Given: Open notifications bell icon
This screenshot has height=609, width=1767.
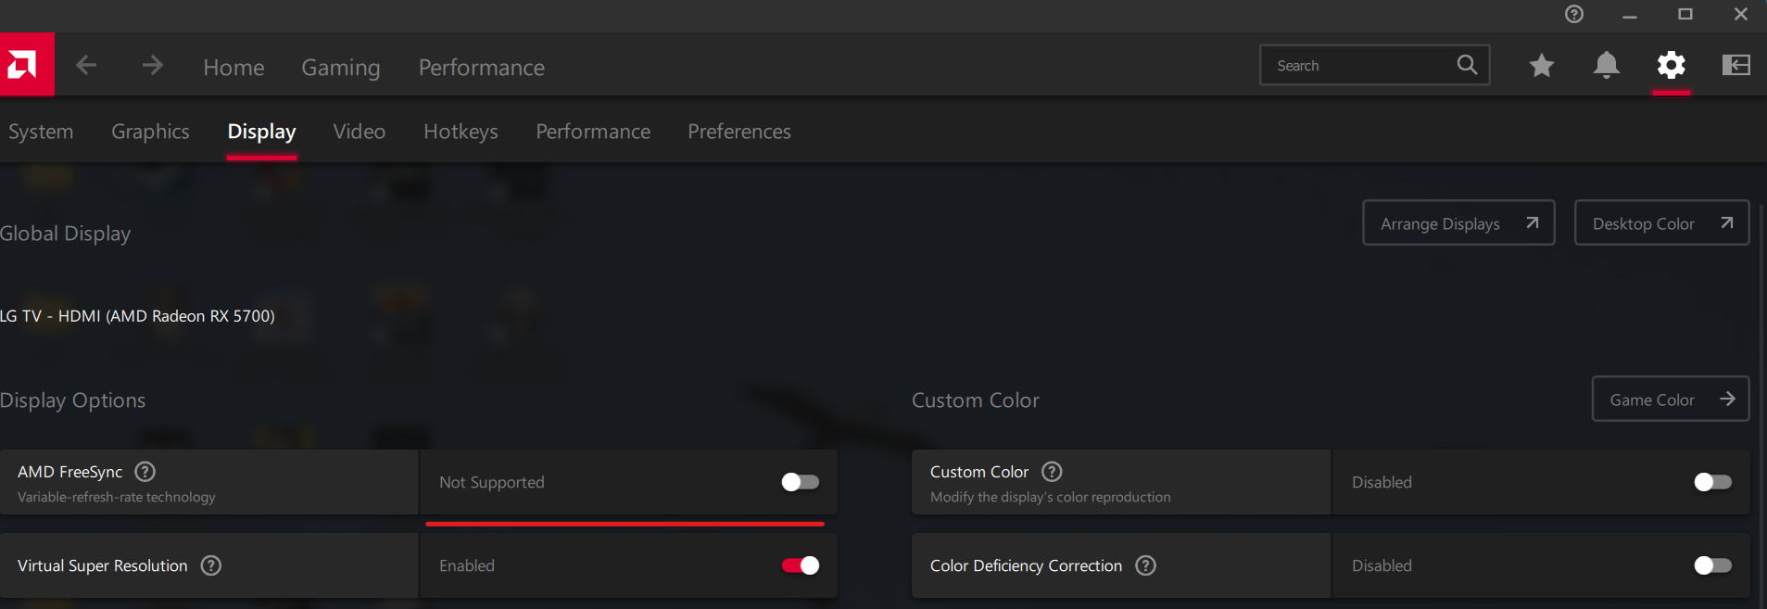Looking at the screenshot, I should coord(1607,65).
